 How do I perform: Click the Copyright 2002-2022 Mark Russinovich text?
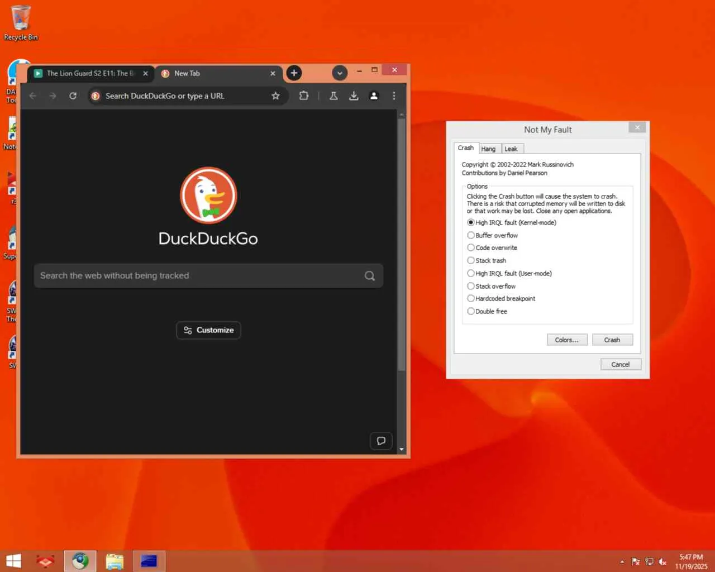(518, 165)
